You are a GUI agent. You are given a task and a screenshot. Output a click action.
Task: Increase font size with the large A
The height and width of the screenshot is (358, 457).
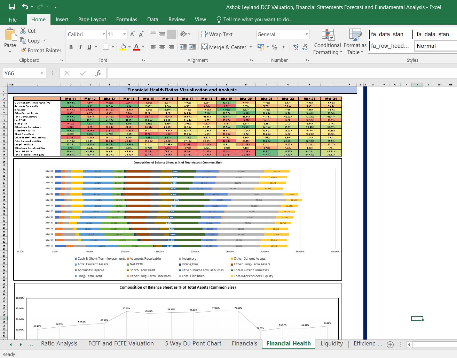click(132, 34)
